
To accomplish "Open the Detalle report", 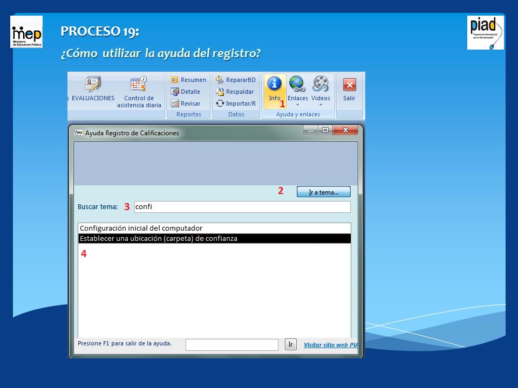I will 185,92.
